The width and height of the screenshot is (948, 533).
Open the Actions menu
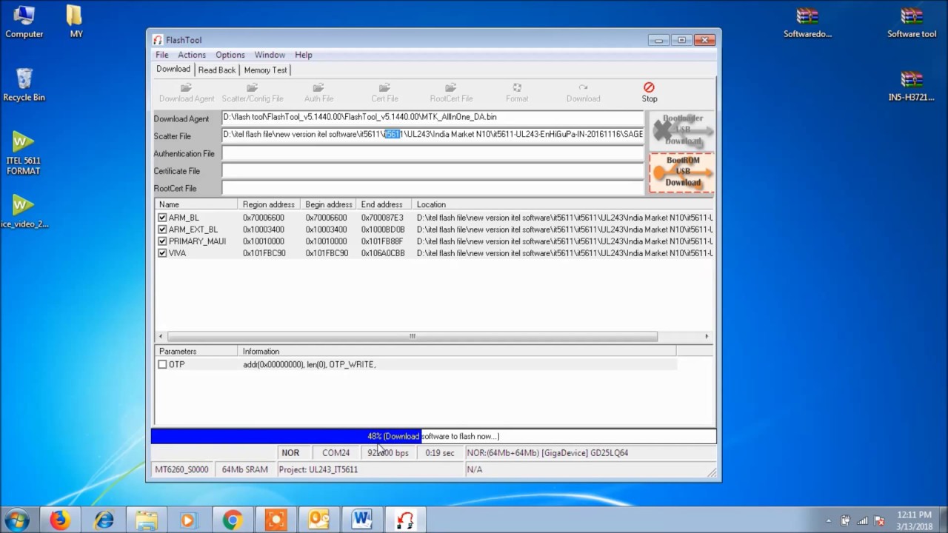(x=191, y=55)
